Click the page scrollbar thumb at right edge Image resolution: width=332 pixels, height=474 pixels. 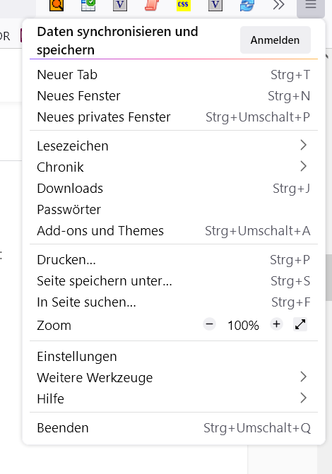click(x=328, y=278)
